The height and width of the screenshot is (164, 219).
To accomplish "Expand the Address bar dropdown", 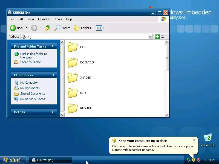I will pos(150,37).
